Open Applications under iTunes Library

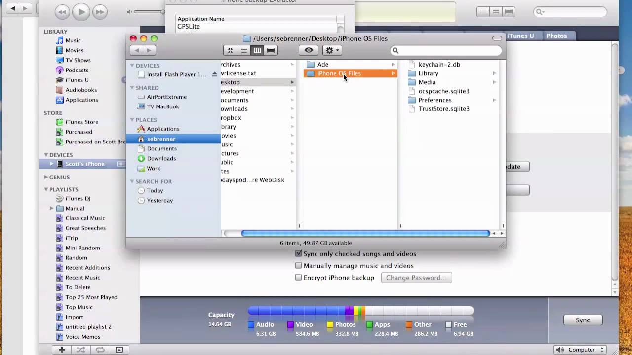81,100
